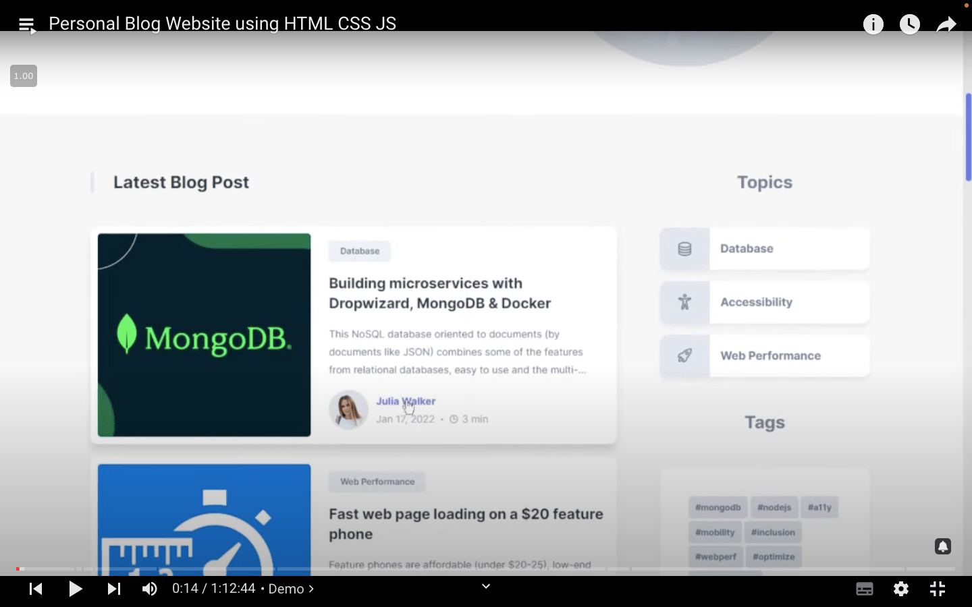The width and height of the screenshot is (972, 607).
Task: Click the database stack icon
Action: pyautogui.click(x=684, y=249)
